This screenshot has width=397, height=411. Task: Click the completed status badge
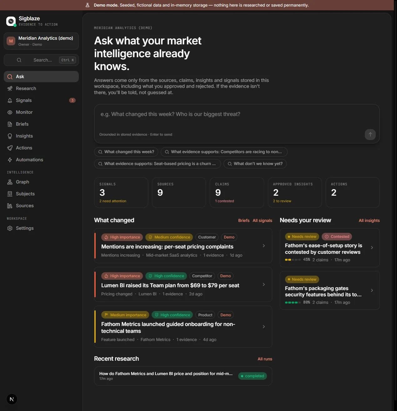[x=252, y=376]
